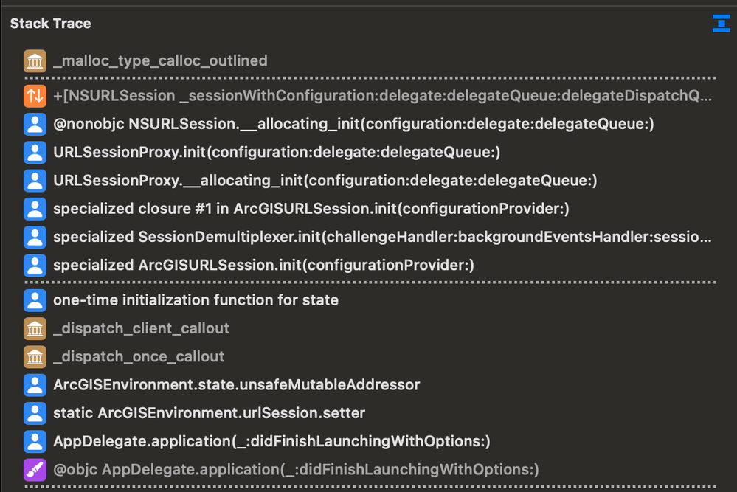Select specialized closure #1 in ArcGISURLSession.init

pyautogui.click(x=311, y=209)
